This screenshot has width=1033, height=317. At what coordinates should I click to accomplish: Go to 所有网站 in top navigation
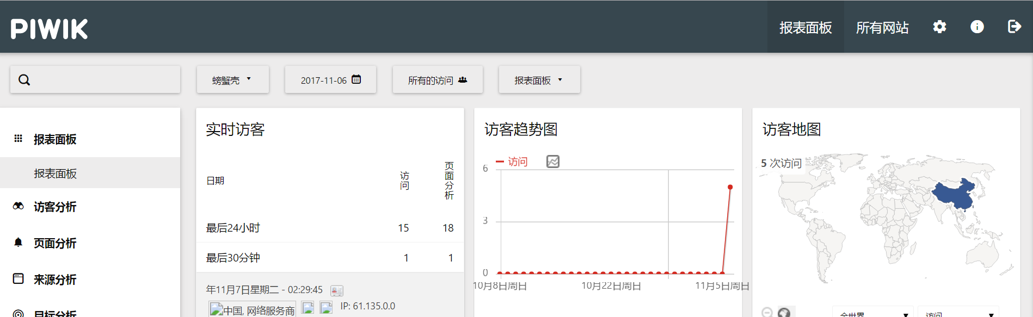tap(882, 27)
